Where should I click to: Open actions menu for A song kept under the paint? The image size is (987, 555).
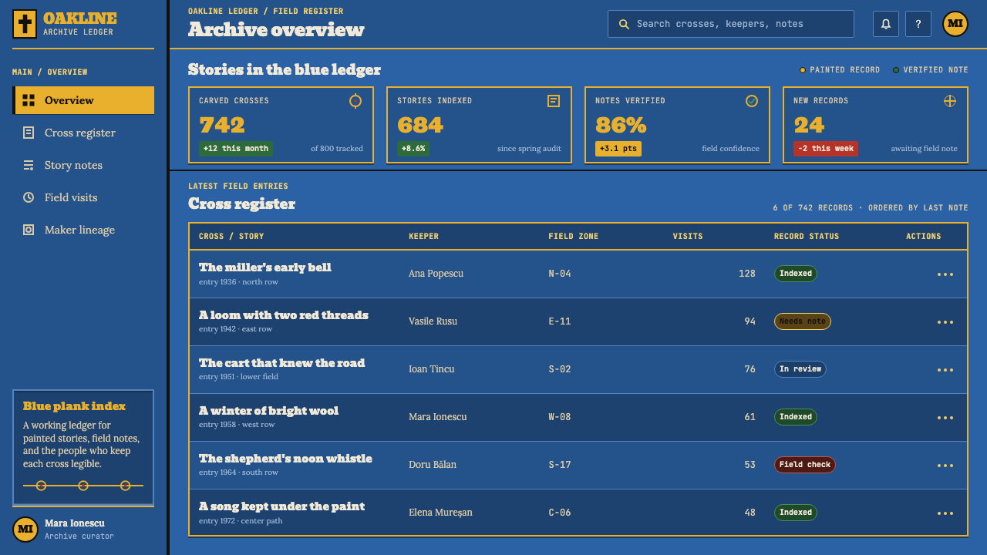[945, 513]
